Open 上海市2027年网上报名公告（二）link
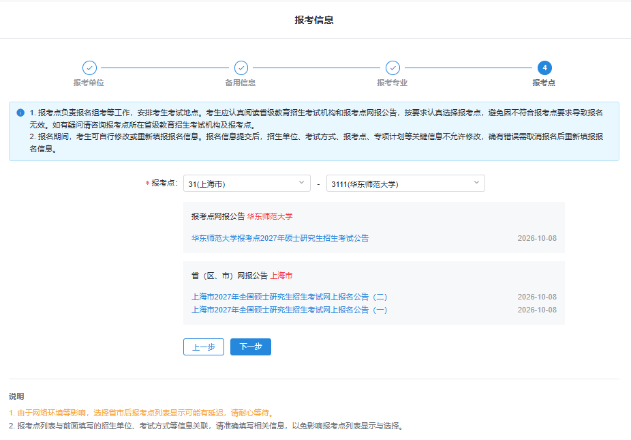 coord(290,297)
